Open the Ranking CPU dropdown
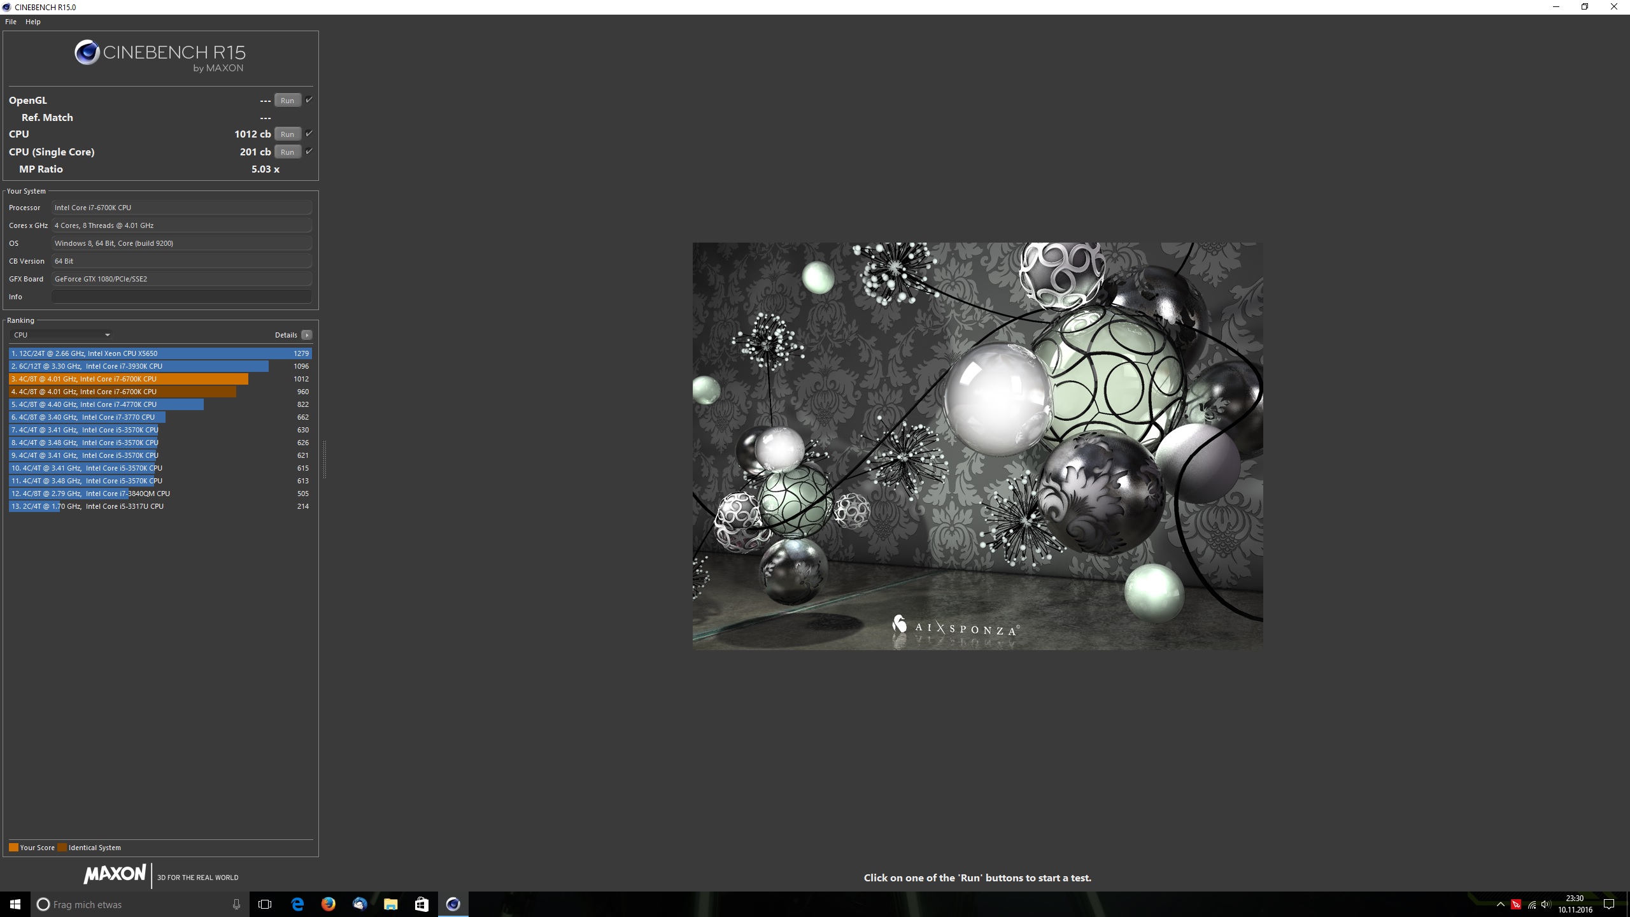Screen dimensions: 1630x917 (62, 335)
